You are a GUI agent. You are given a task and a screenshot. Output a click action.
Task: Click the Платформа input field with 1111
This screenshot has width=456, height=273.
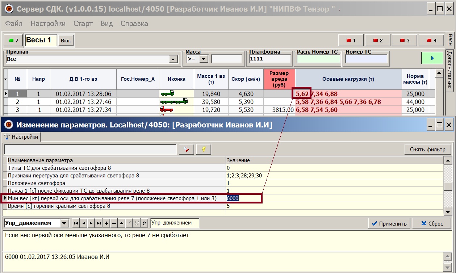(270, 59)
